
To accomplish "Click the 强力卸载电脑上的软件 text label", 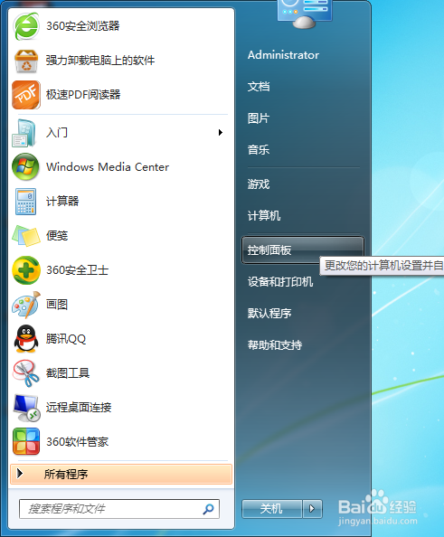I will click(100, 61).
